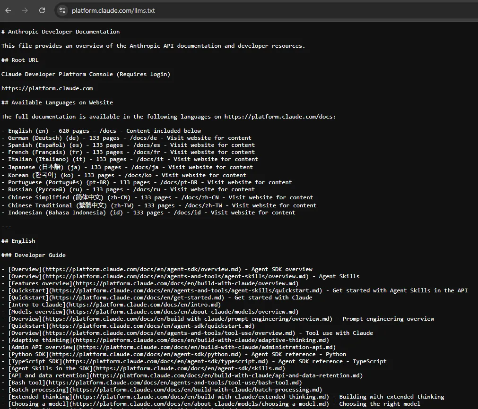Viewport: 478px width, 409px height.
Task: Click the '### Developer Guide' heading
Action: pyautogui.click(x=34, y=255)
